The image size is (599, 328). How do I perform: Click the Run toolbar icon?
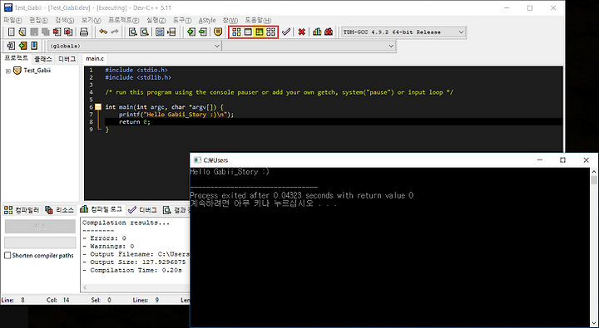[x=248, y=32]
